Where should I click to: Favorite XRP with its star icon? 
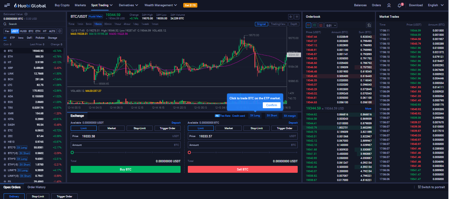[5, 68]
